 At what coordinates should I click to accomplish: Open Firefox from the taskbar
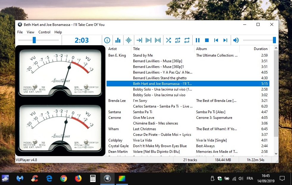[x=78, y=178]
